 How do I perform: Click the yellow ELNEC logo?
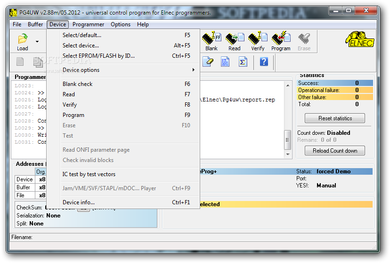click(360, 39)
